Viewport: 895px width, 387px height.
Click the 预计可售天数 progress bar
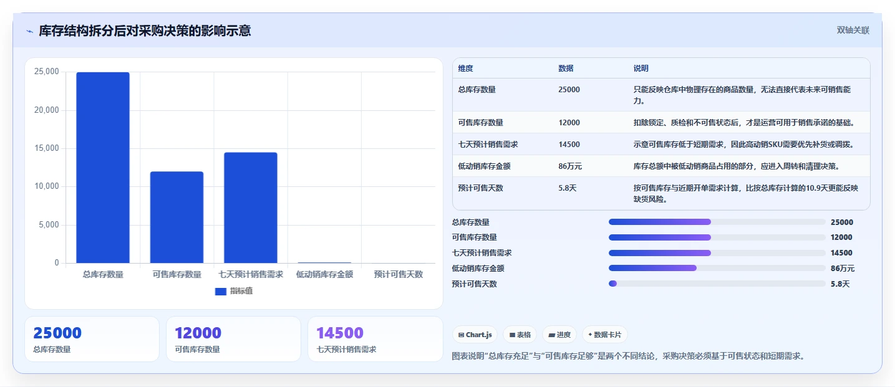[x=717, y=284]
